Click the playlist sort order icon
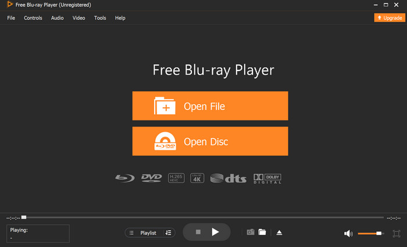The height and width of the screenshot is (247, 407). (x=168, y=232)
